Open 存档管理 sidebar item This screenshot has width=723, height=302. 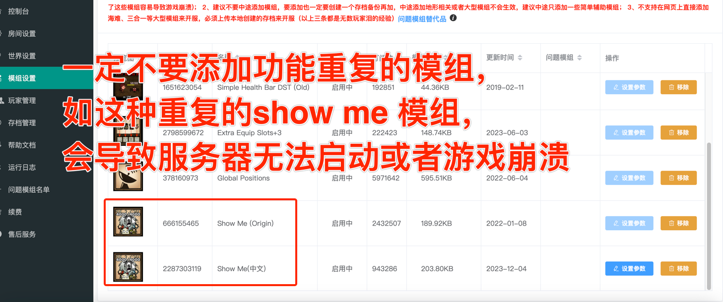tap(22, 122)
